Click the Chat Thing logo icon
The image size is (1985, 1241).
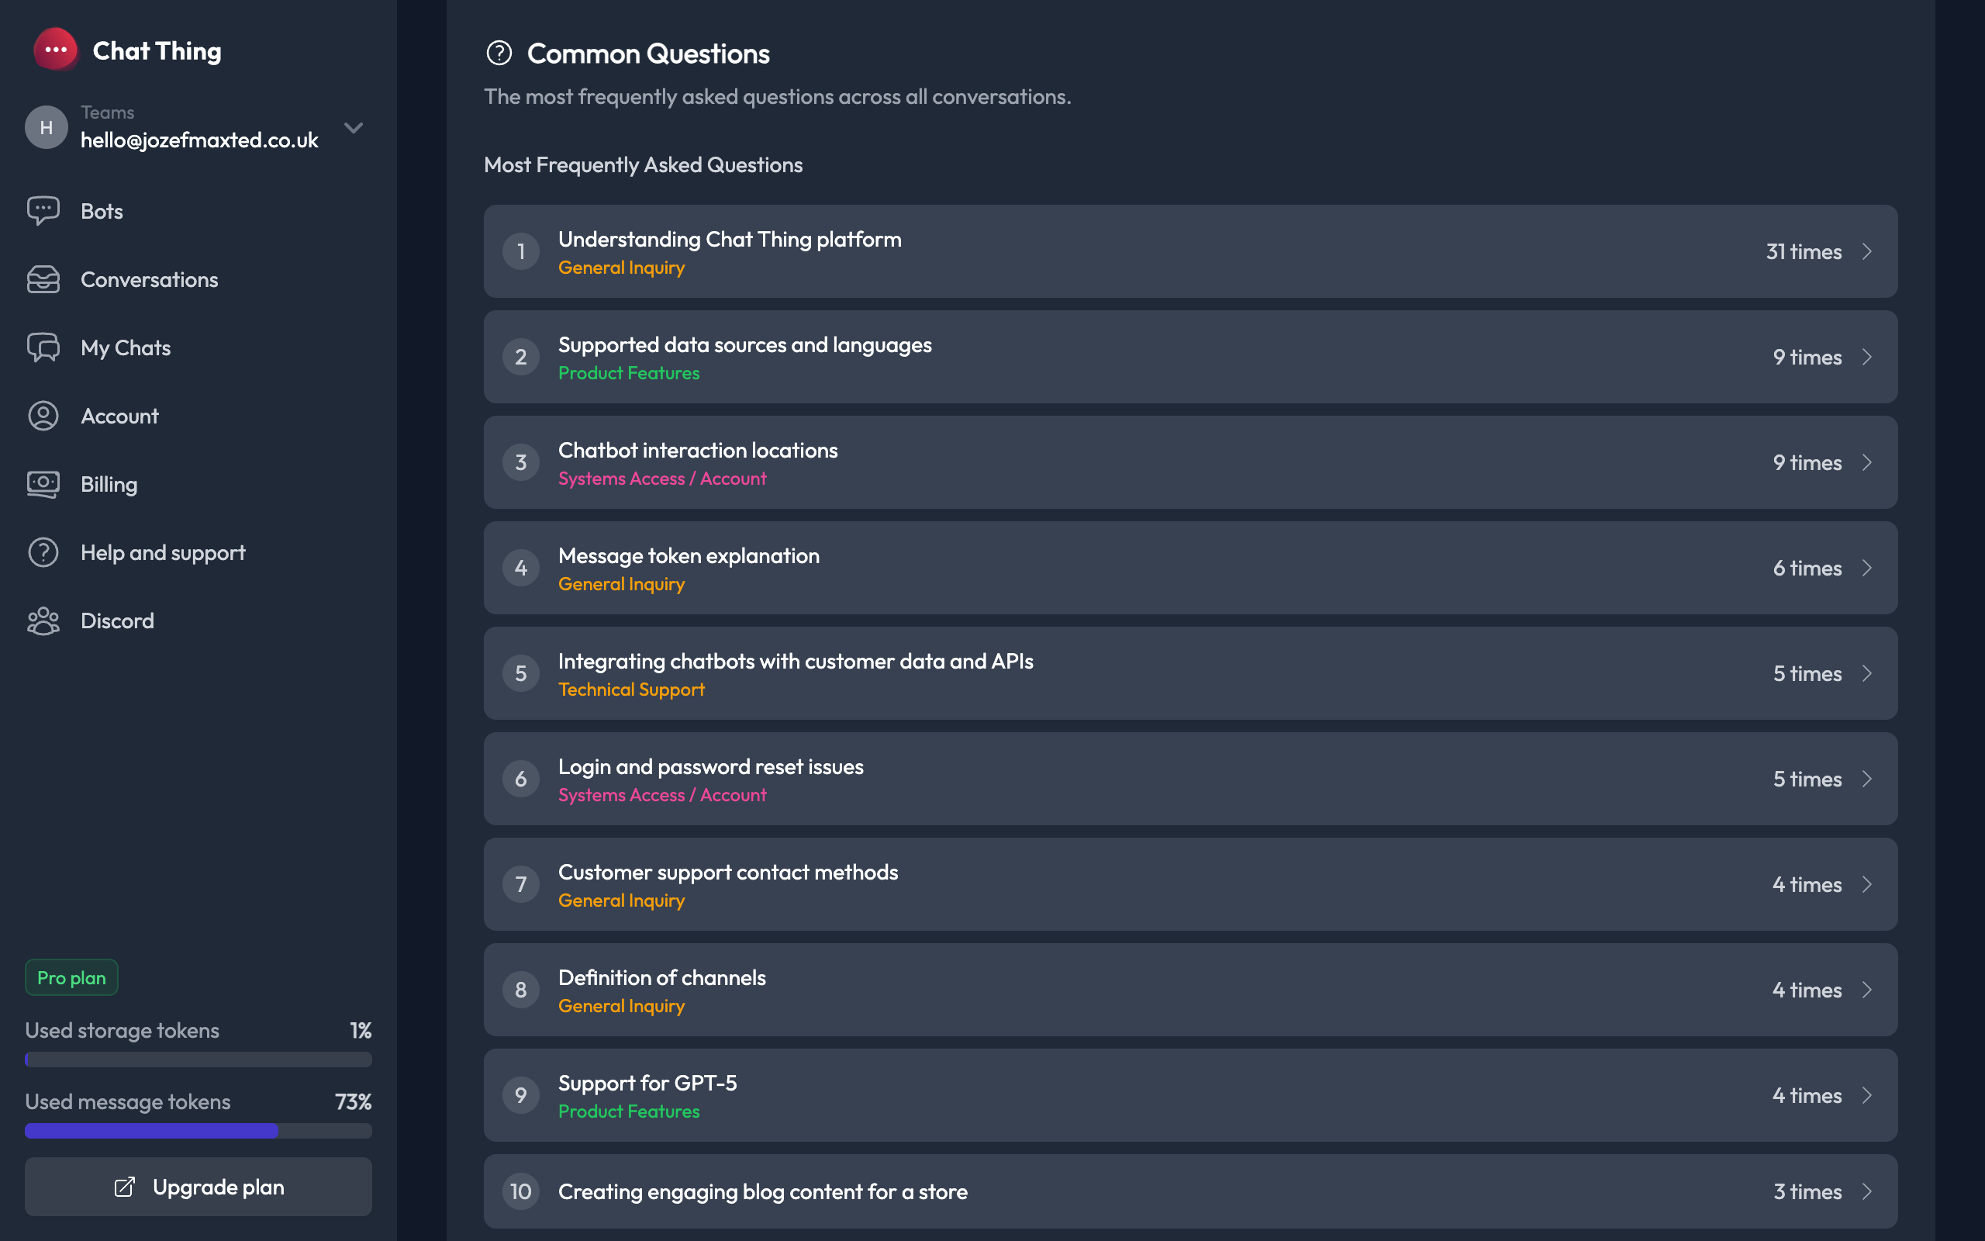coord(55,50)
